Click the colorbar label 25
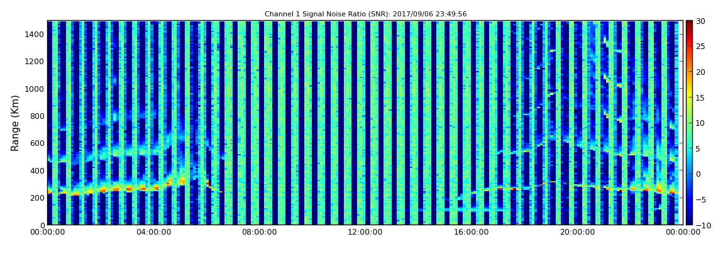The height and width of the screenshot is (256, 723). pyautogui.click(x=700, y=47)
